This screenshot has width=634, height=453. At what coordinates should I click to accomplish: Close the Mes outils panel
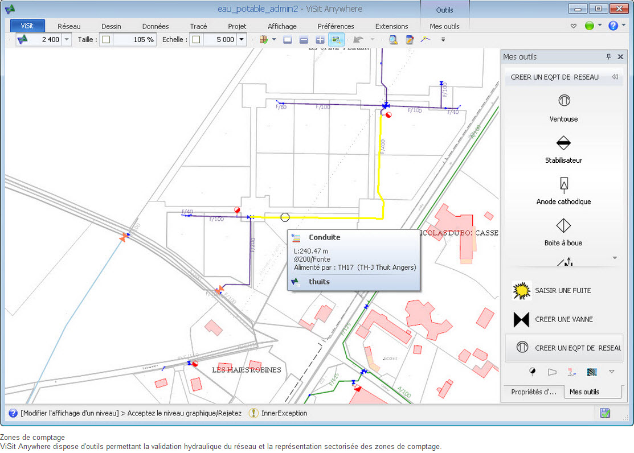pos(620,56)
